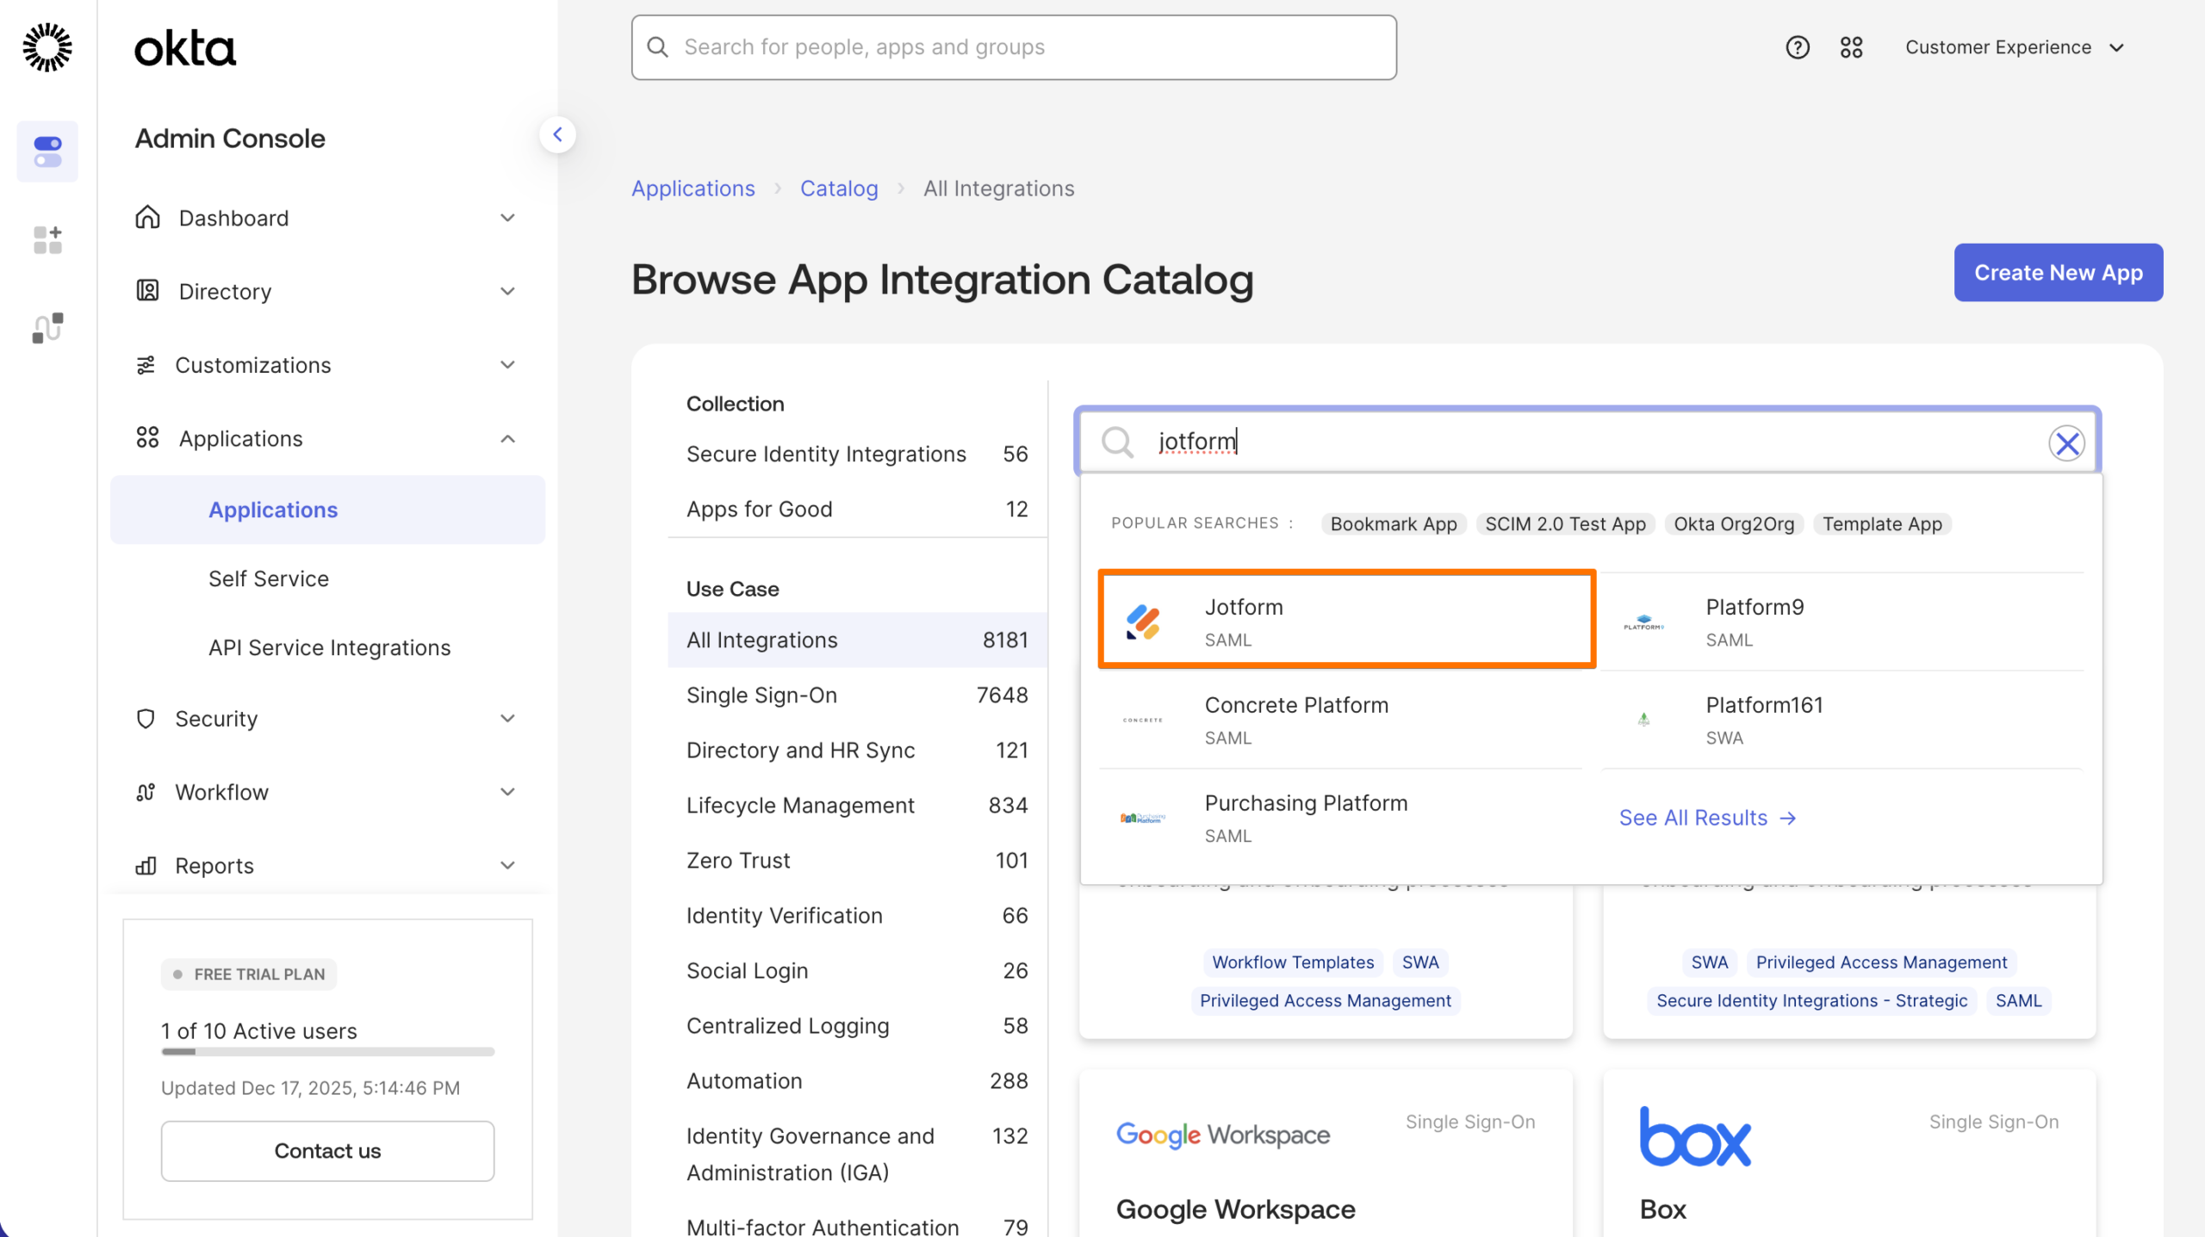Click the Workflow connector icon in left rail

47,327
